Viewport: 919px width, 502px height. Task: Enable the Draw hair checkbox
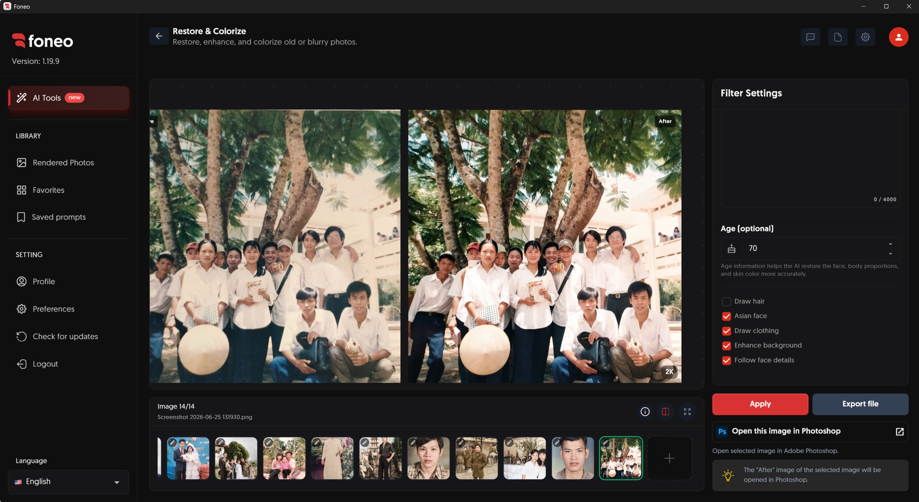coord(726,301)
